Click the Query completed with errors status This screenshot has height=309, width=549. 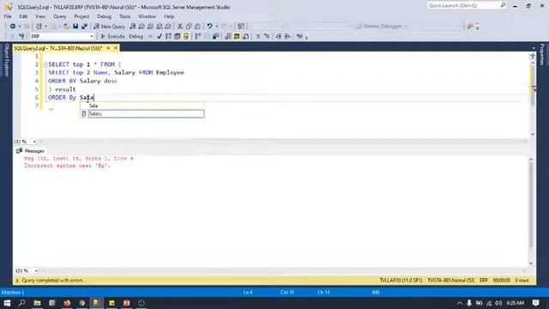53,281
